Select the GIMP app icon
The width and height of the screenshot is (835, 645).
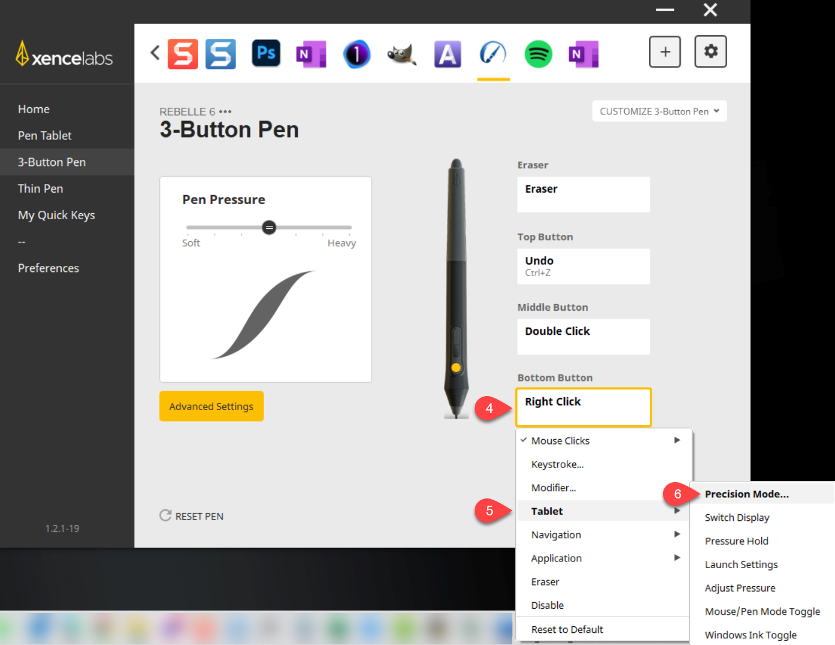point(401,54)
